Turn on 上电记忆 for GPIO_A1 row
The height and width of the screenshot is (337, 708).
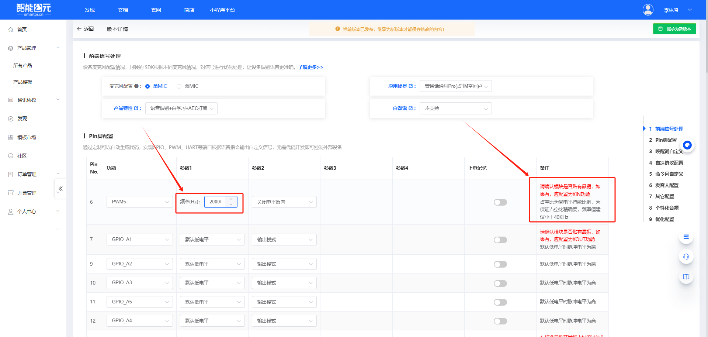[500, 240]
